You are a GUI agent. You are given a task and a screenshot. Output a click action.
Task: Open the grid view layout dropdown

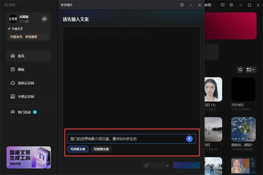click(251, 70)
